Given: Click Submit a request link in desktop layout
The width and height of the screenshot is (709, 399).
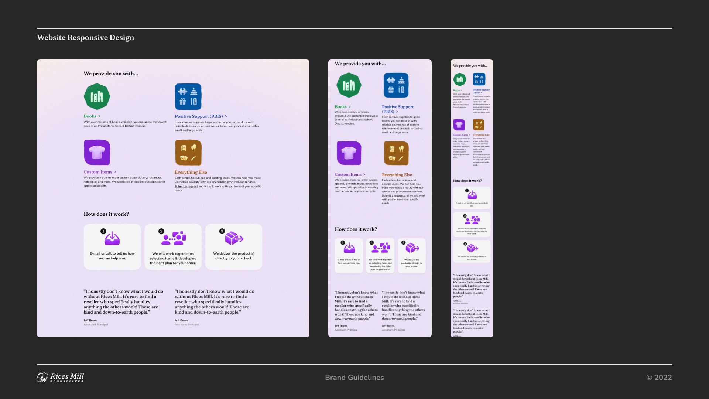Looking at the screenshot, I should pyautogui.click(x=186, y=187).
